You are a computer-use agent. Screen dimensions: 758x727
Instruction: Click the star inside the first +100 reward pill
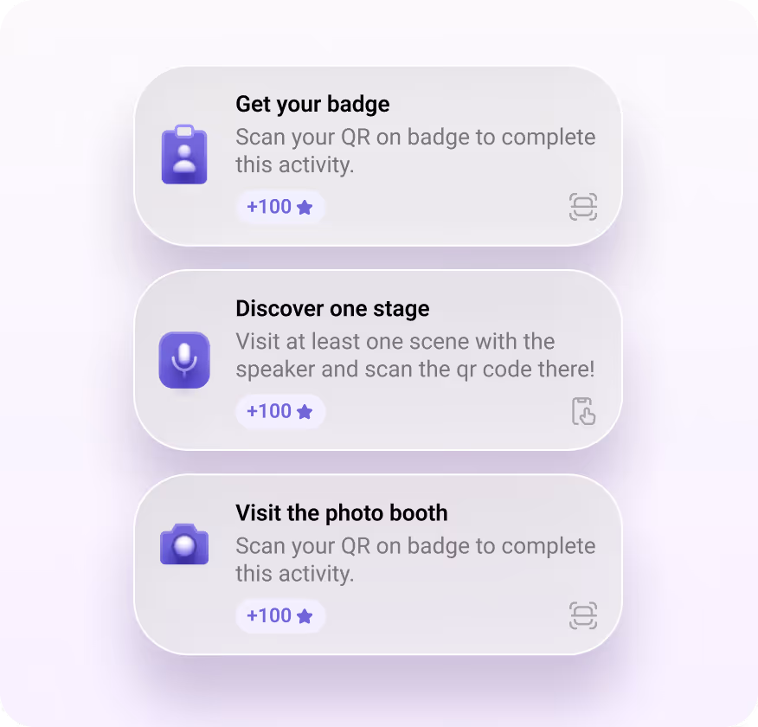pyautogui.click(x=304, y=206)
